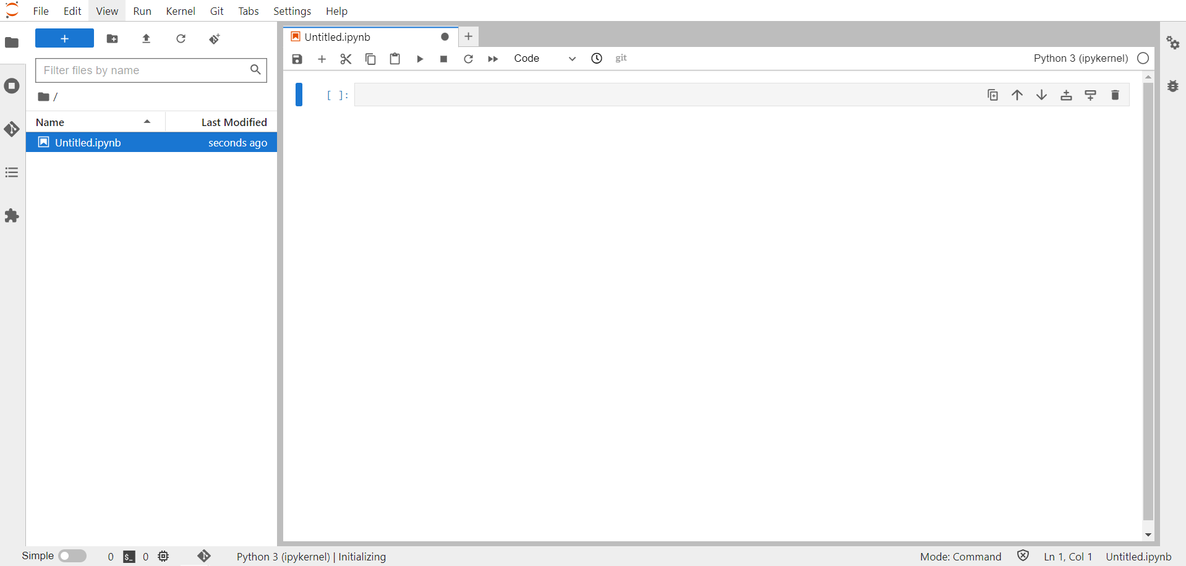Interrupt the kernel with stop icon
Image resolution: width=1186 pixels, height=566 pixels.
click(444, 59)
